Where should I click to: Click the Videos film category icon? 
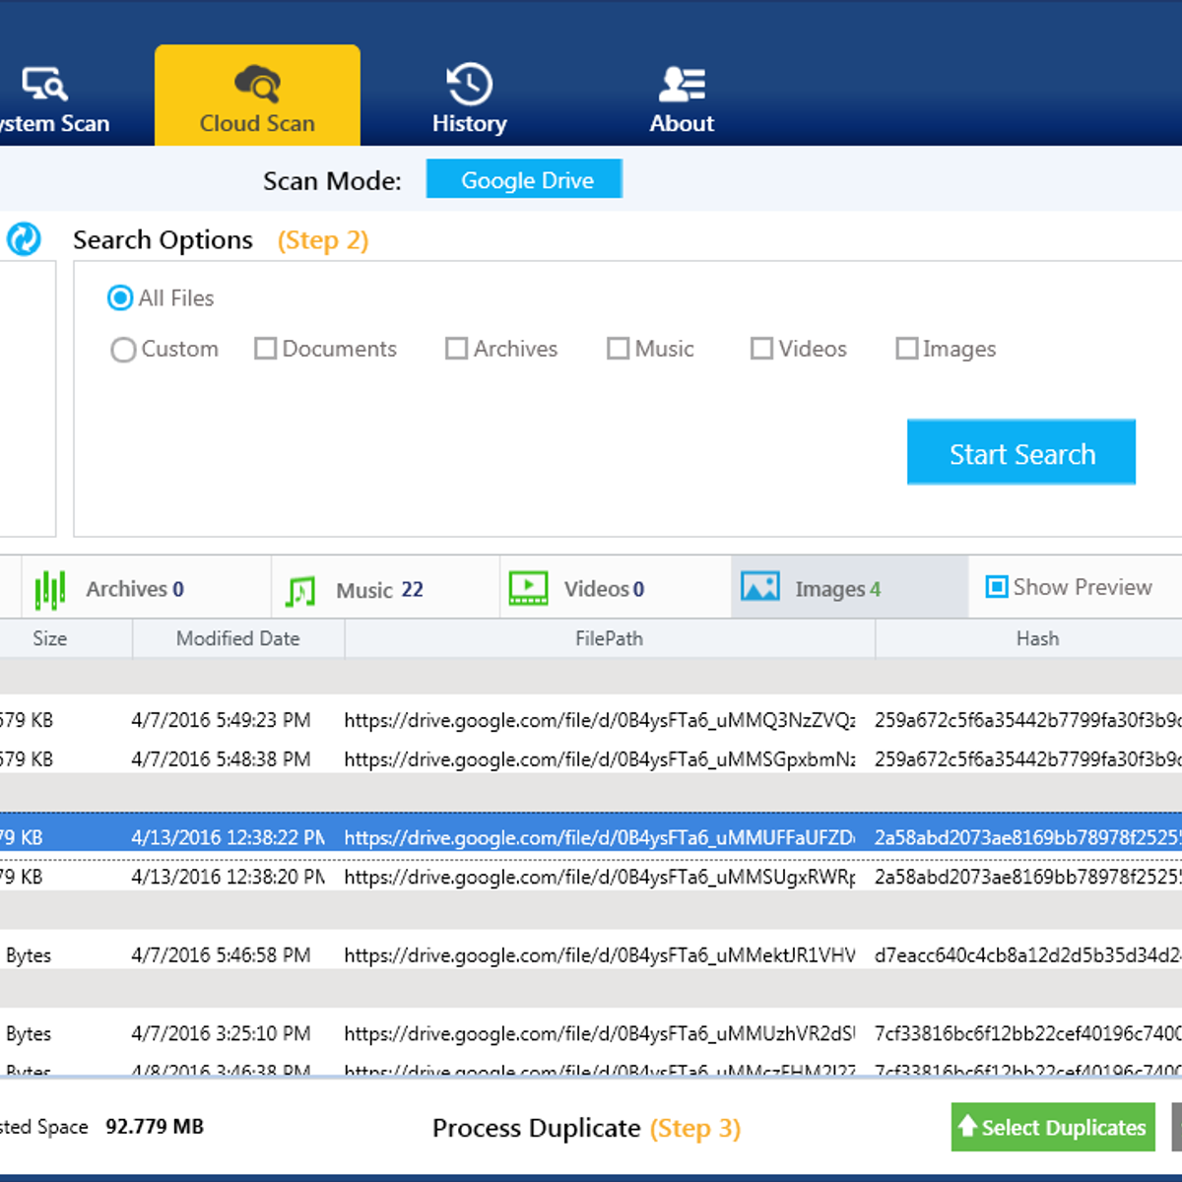point(528,589)
